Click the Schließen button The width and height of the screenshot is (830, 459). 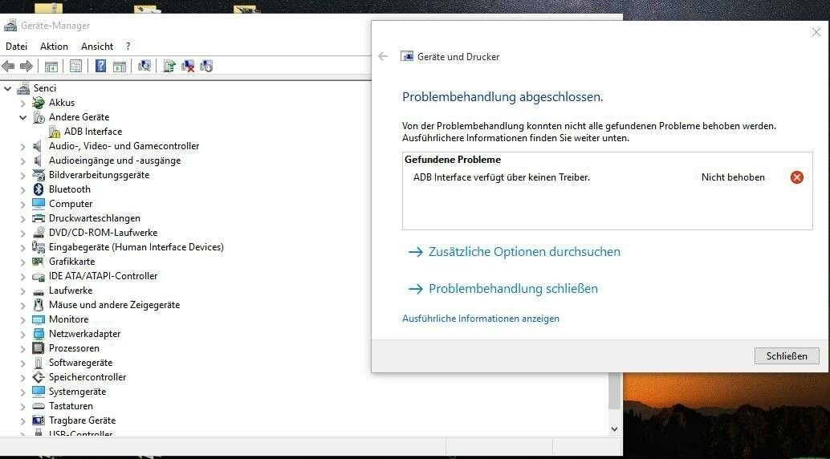tap(787, 355)
